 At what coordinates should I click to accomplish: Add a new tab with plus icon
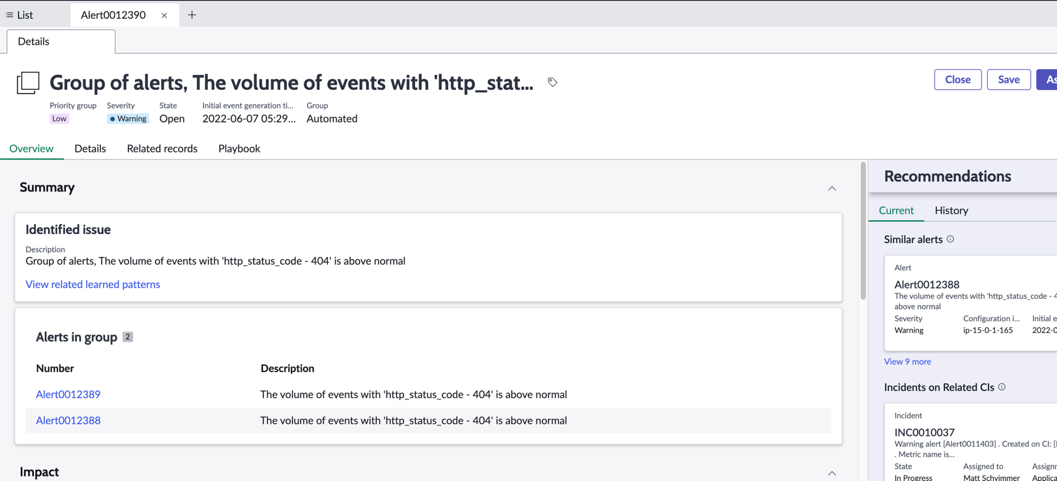click(x=192, y=15)
